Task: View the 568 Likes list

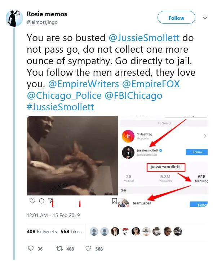Action: [71, 231]
